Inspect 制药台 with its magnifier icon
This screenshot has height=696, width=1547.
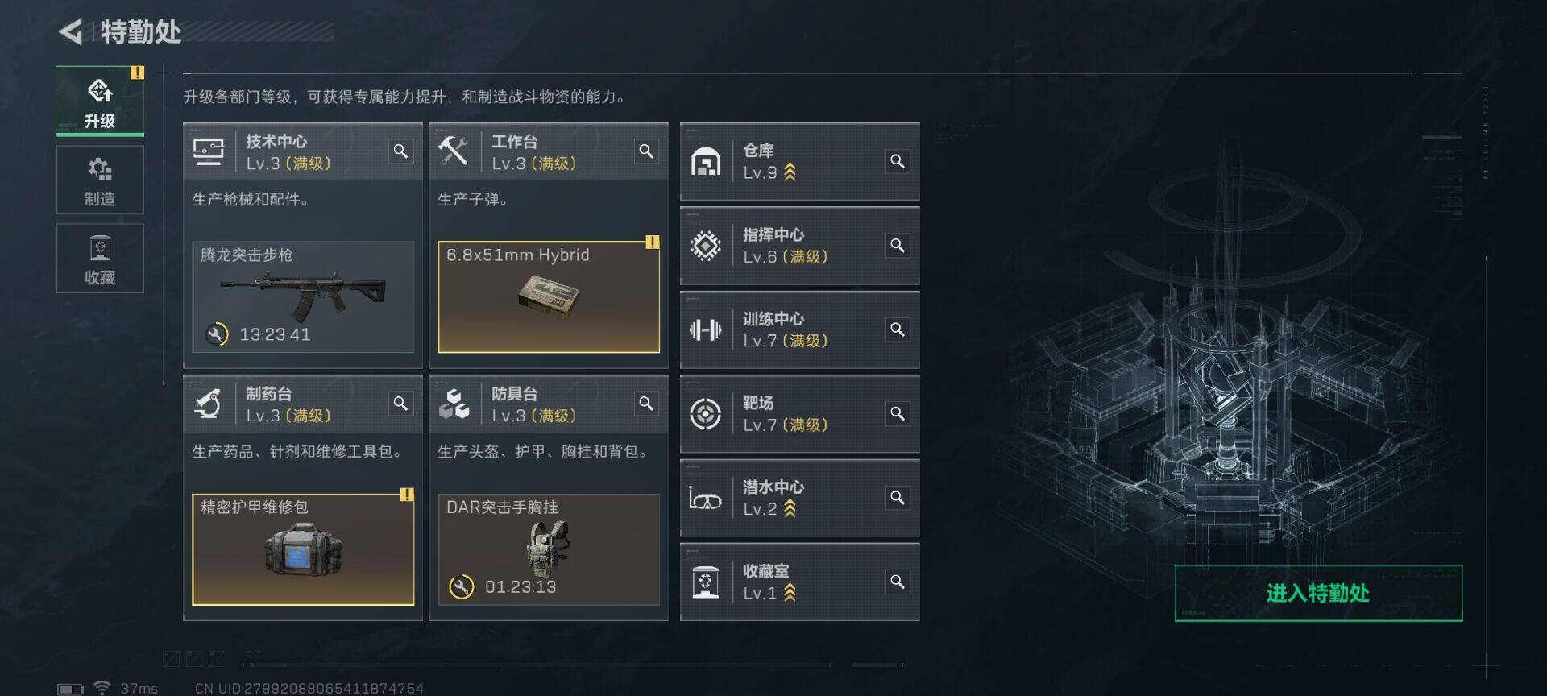pos(400,404)
